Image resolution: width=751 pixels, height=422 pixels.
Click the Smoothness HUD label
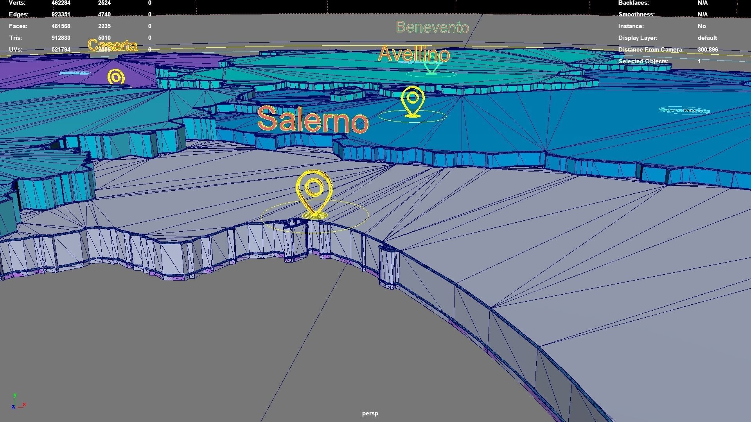tap(636, 14)
